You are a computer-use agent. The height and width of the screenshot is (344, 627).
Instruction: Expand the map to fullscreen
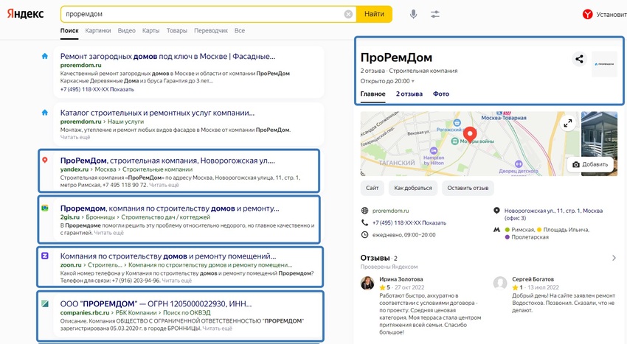568,124
